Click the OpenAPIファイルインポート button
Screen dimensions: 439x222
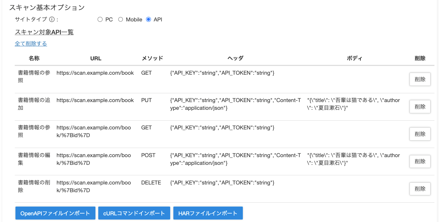click(55, 213)
